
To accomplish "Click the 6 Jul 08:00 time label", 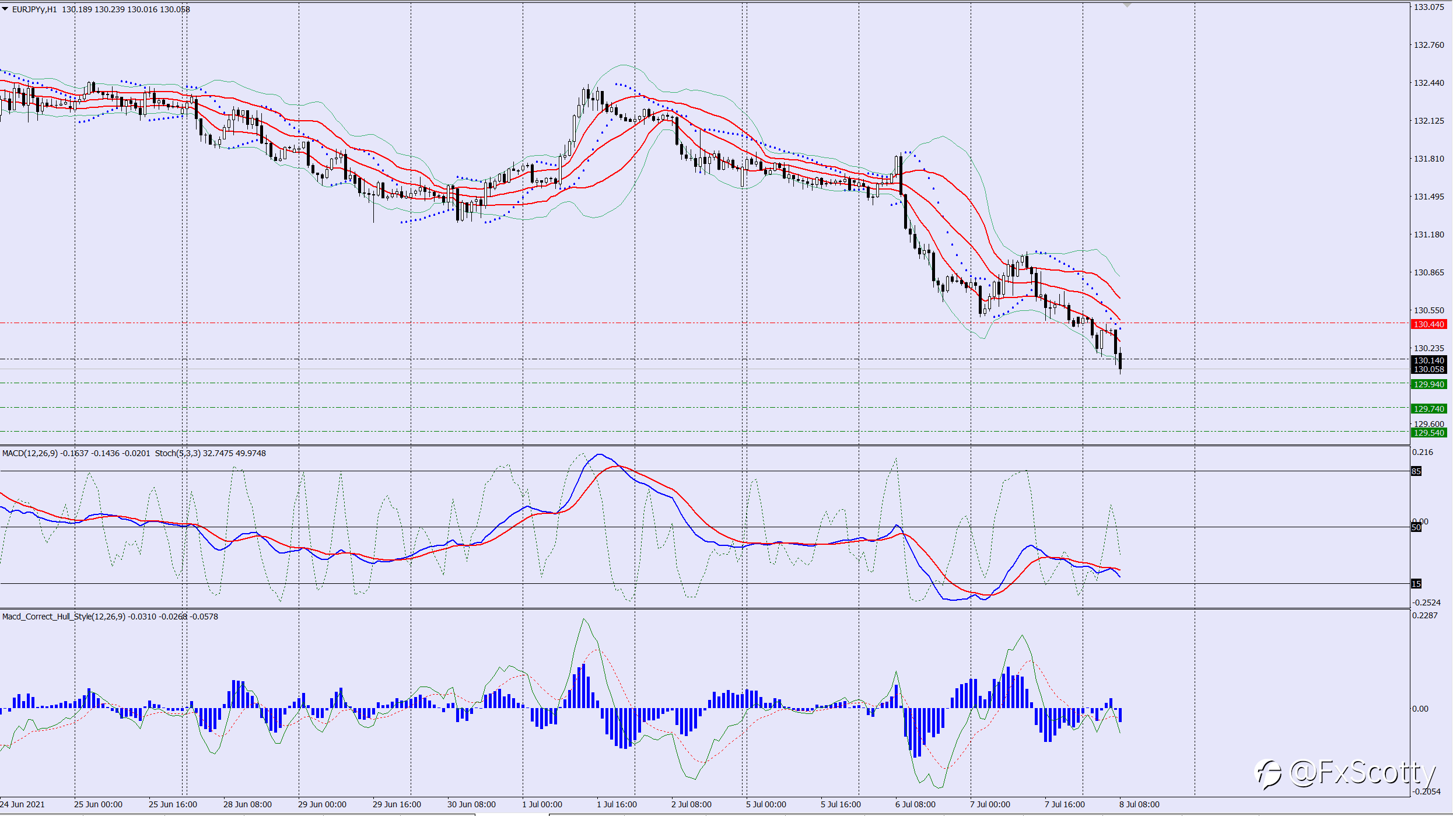I will point(915,804).
